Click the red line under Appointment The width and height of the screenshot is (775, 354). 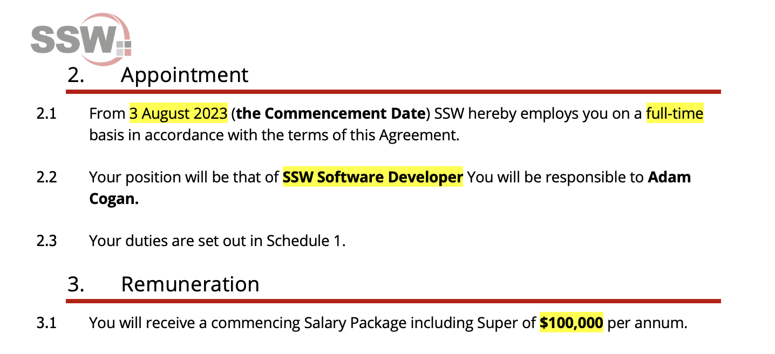(x=393, y=92)
